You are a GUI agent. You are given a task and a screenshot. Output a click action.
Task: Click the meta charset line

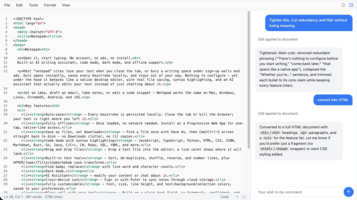point(39,32)
